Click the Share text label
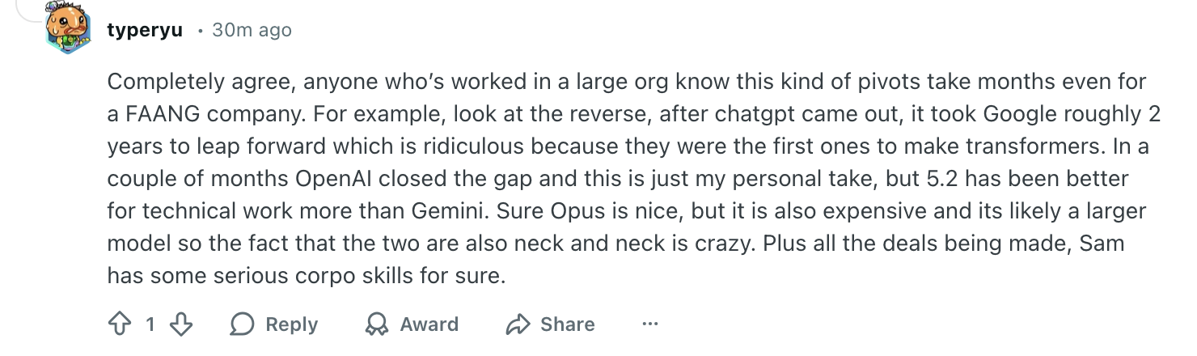This screenshot has height=356, width=1197. coord(567,324)
